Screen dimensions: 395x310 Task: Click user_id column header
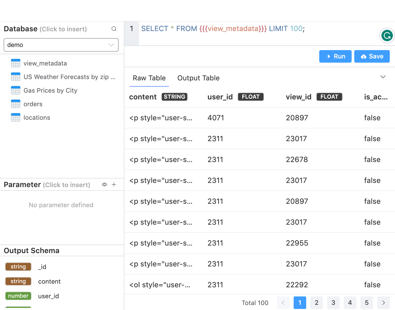220,97
